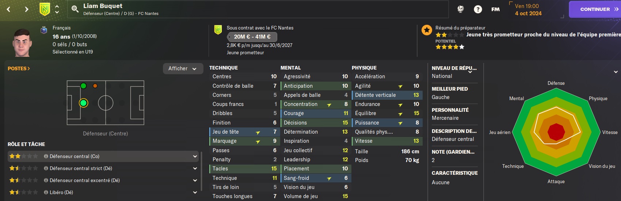621x201 pixels.
Task: Open the Afficher dropdown
Action: click(183, 68)
